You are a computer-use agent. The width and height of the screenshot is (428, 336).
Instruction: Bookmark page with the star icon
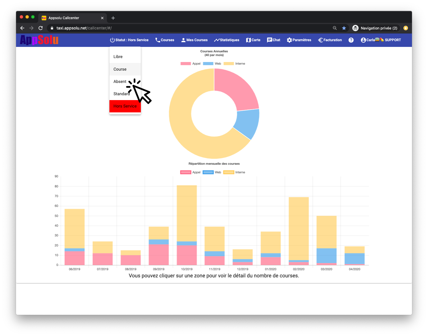click(344, 28)
